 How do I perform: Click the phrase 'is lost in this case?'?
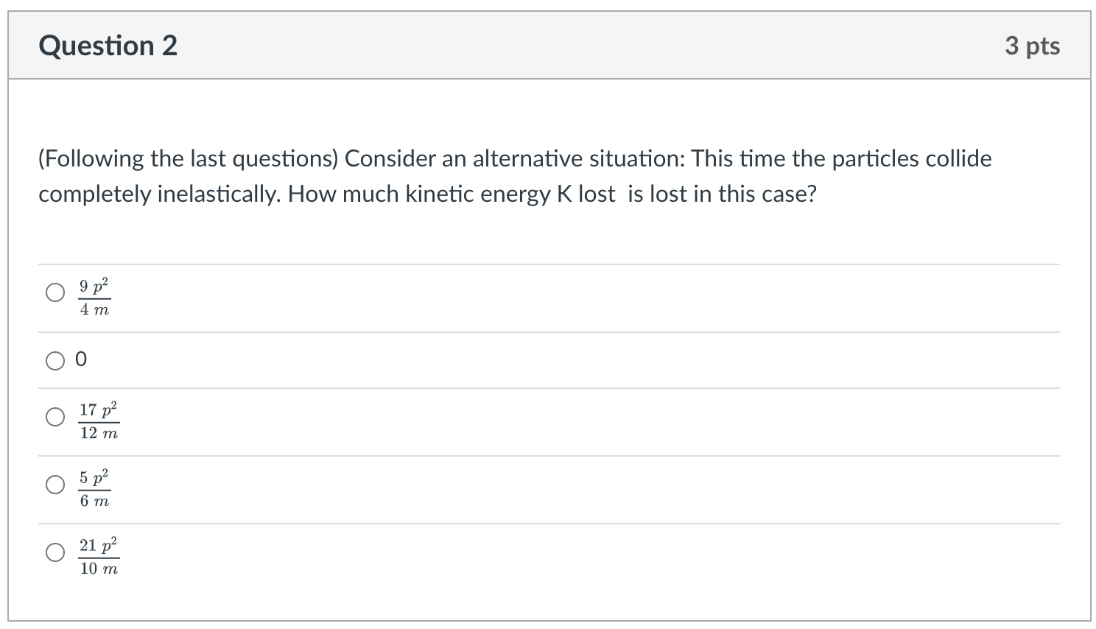click(x=723, y=194)
